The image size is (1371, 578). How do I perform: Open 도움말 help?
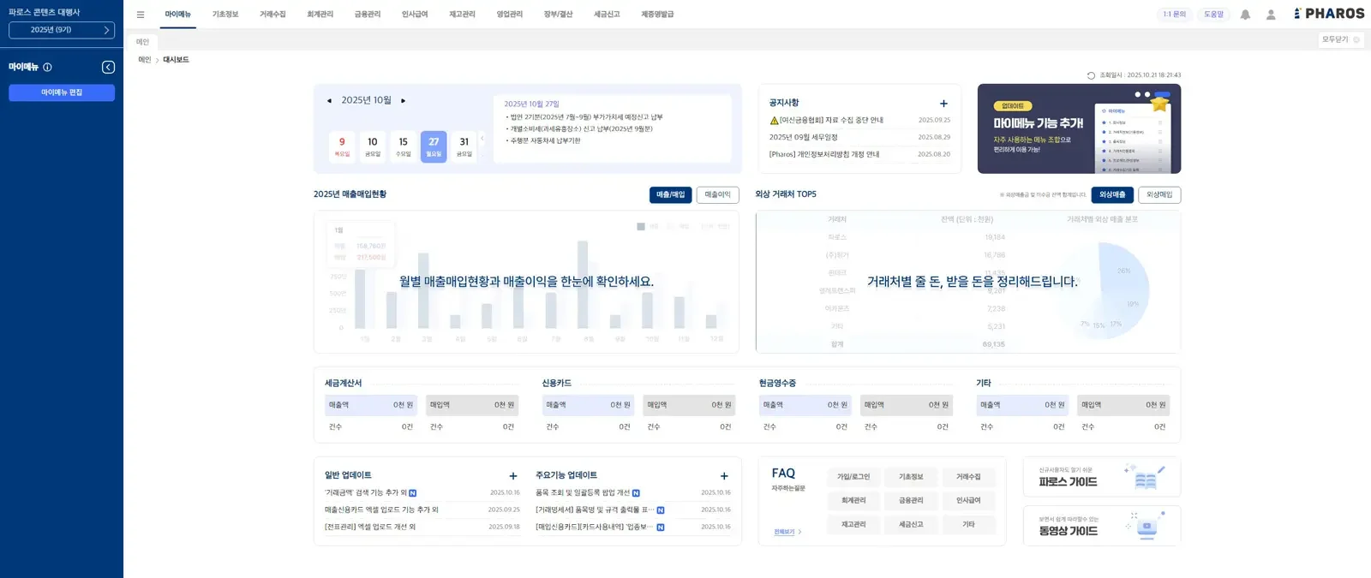point(1213,15)
